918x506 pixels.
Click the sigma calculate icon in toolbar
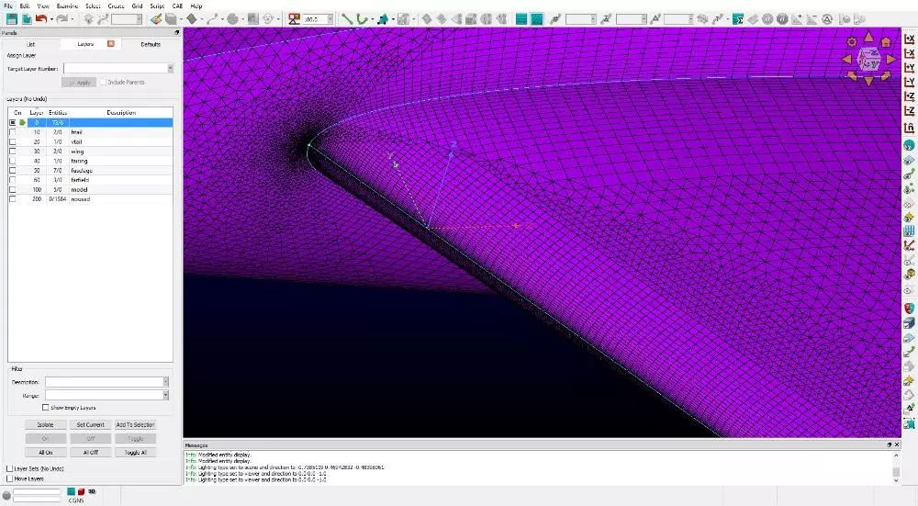coord(736,18)
